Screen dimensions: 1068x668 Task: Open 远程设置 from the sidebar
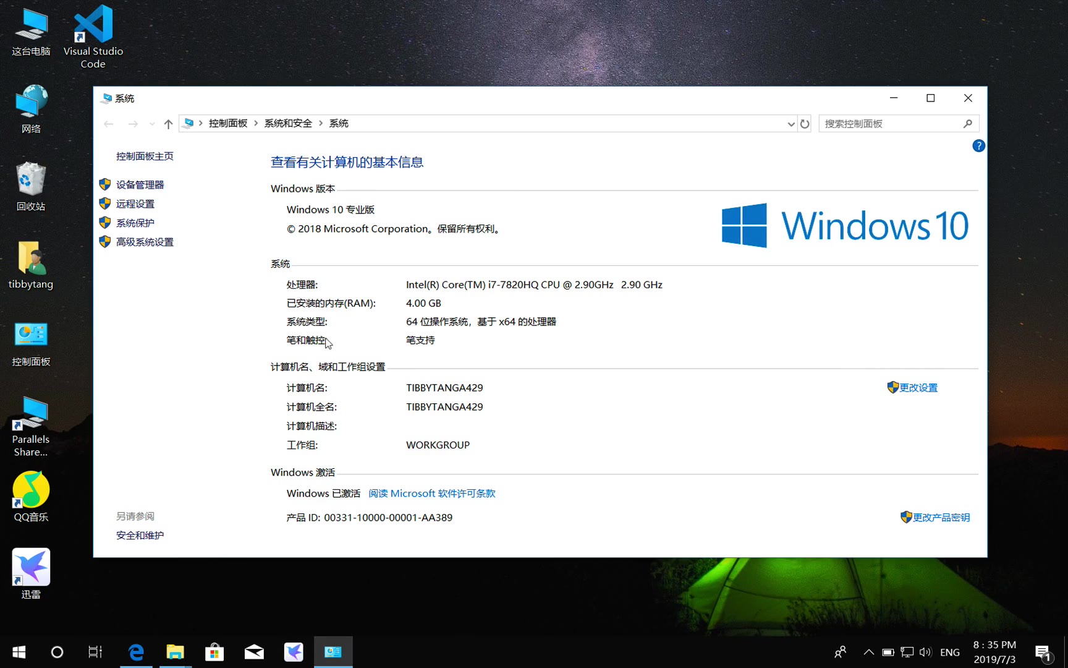[x=135, y=204]
